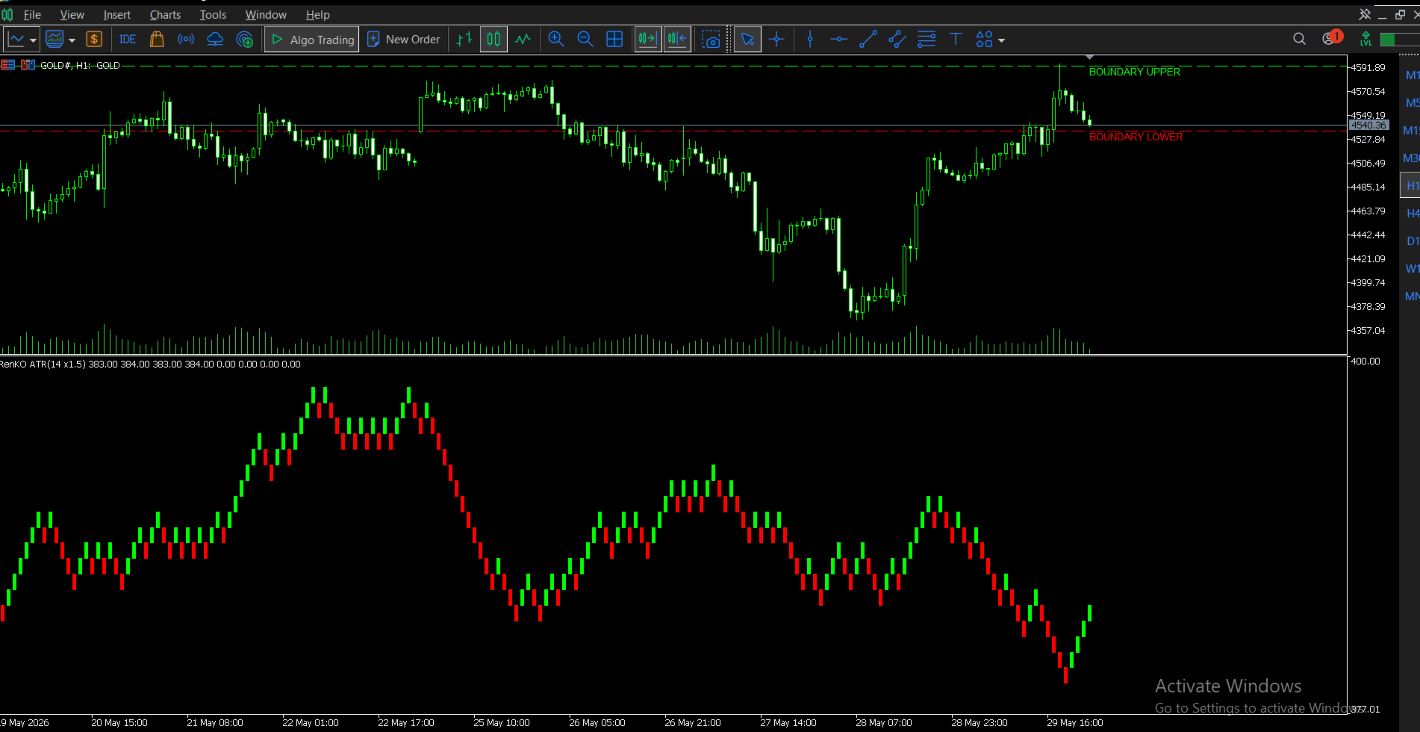1420x732 pixels.
Task: Click the chart shift triangle marker
Action: pyautogui.click(x=1089, y=58)
